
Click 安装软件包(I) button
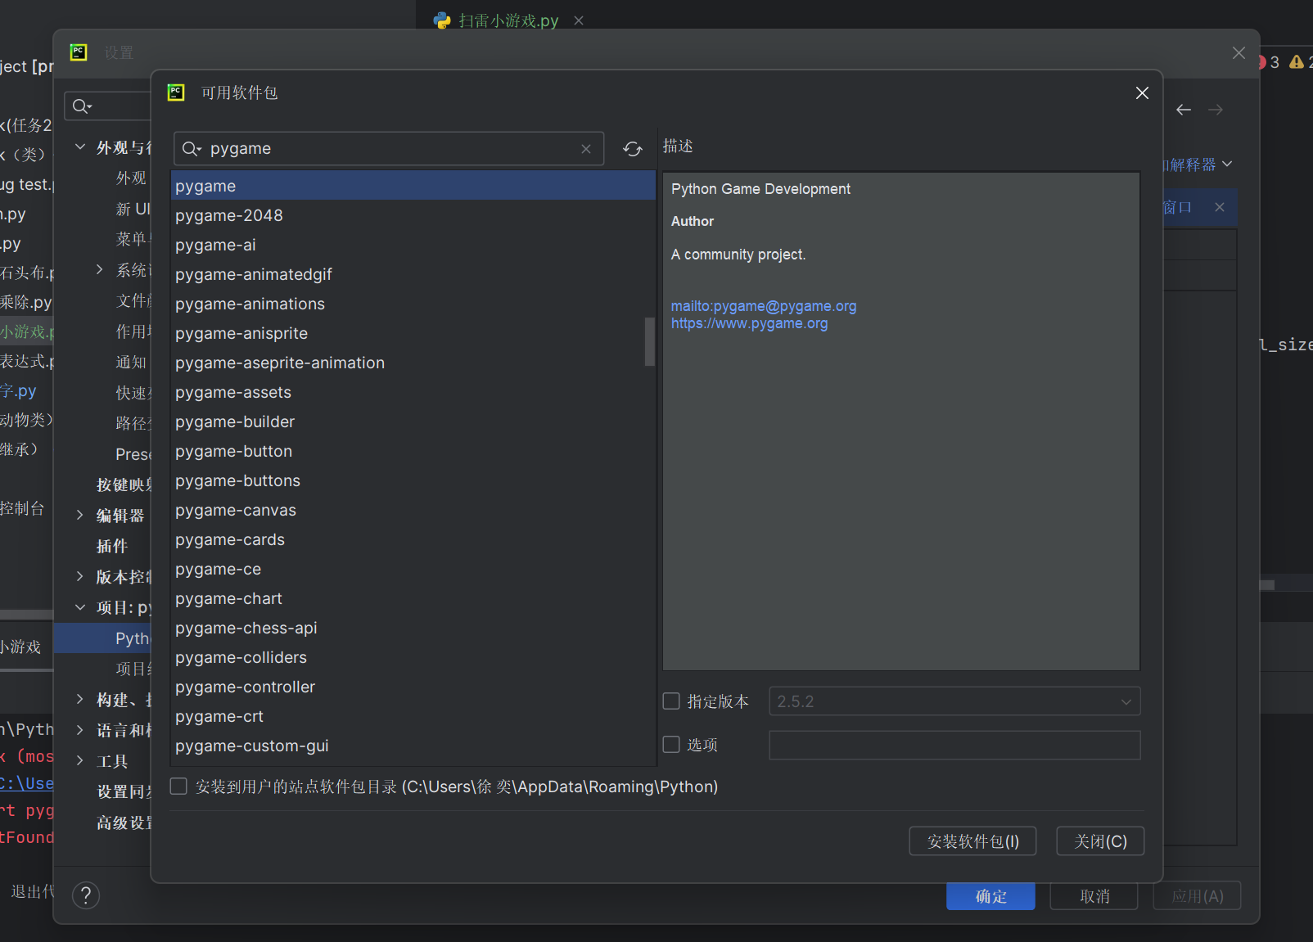(x=972, y=841)
